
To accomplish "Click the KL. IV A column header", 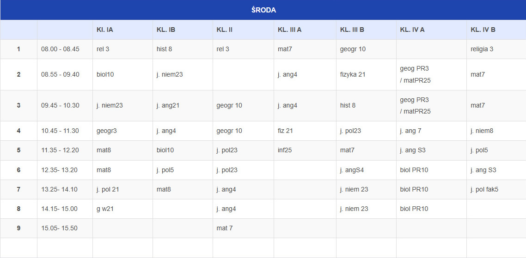I will tap(412, 30).
